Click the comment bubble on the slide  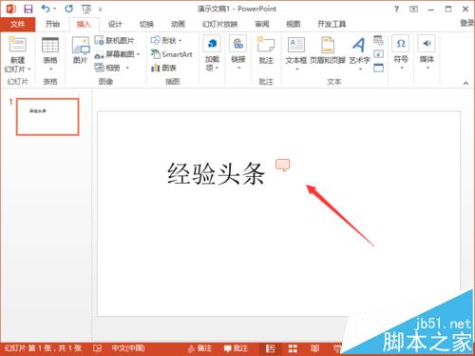(282, 165)
